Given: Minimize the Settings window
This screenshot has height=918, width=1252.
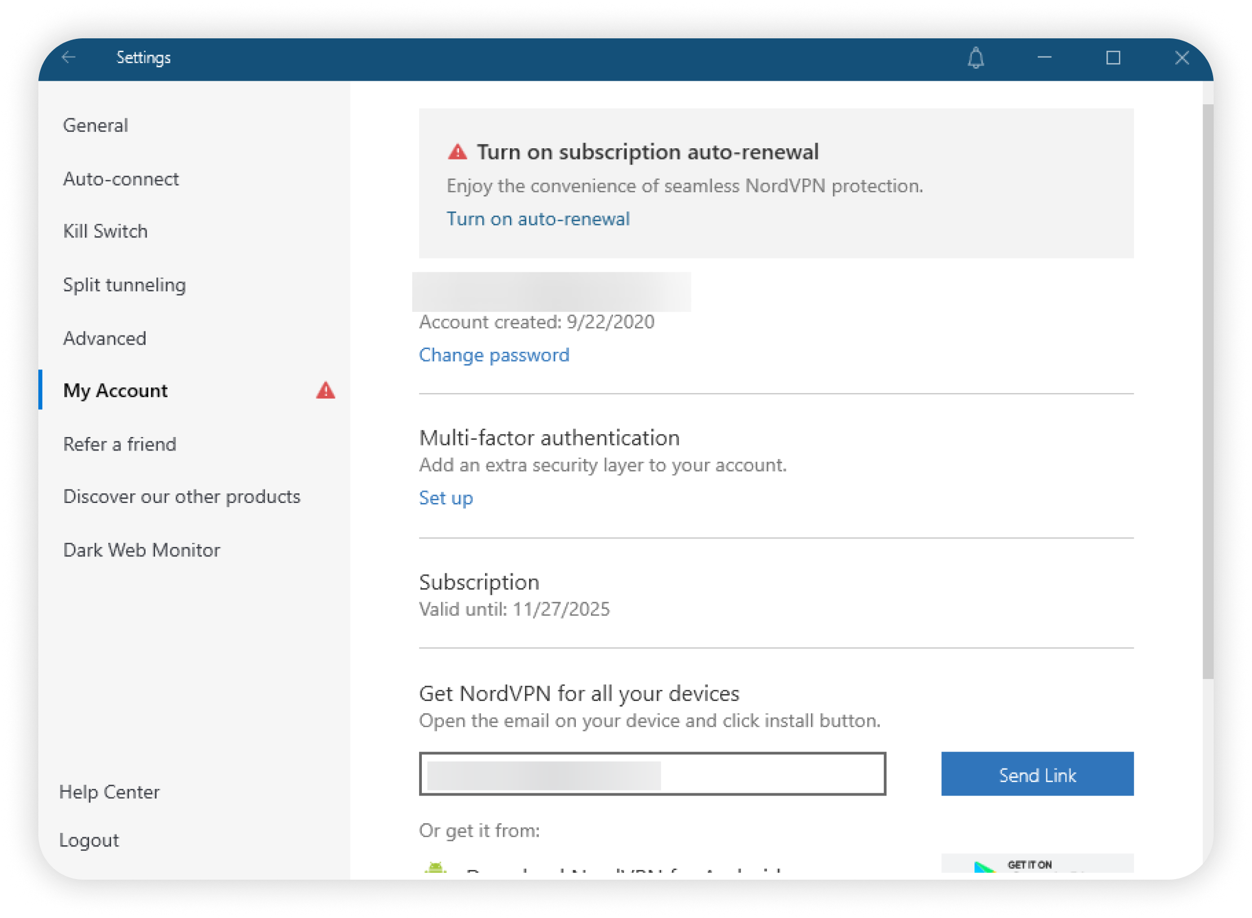Looking at the screenshot, I should [x=1044, y=58].
